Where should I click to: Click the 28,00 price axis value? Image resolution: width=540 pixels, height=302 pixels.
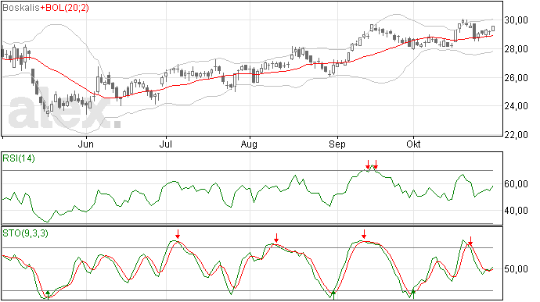(516, 49)
